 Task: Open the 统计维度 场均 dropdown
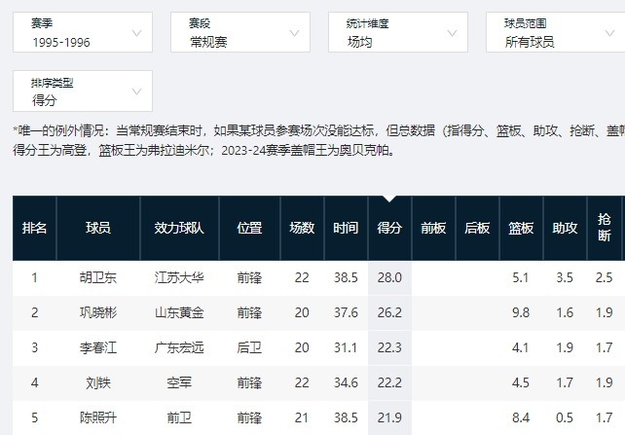point(397,33)
